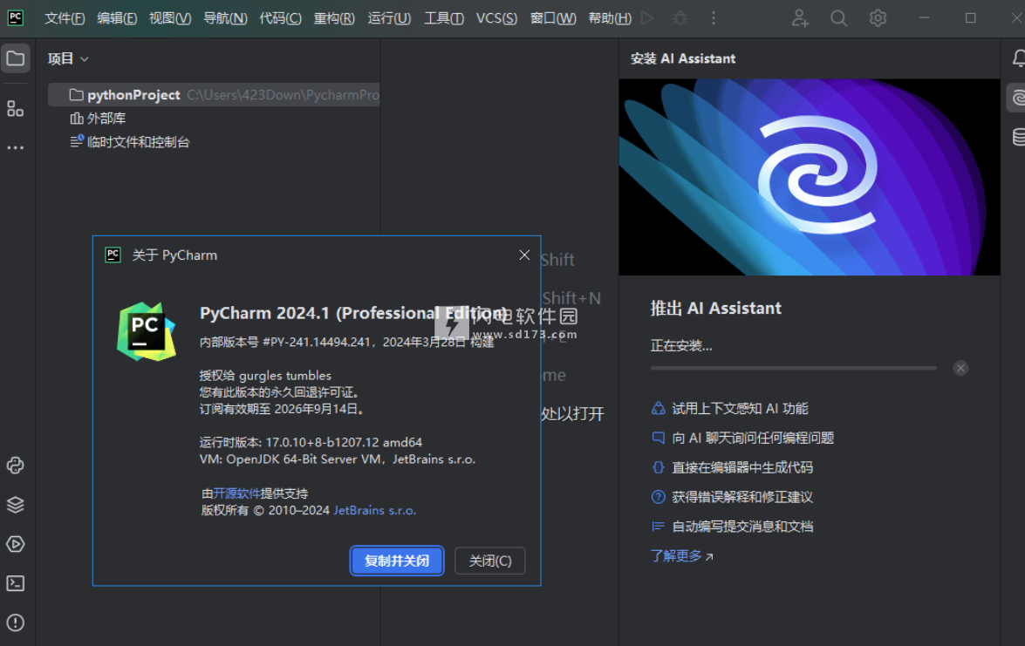Cancel the AI Assistant installation progress

(x=960, y=368)
